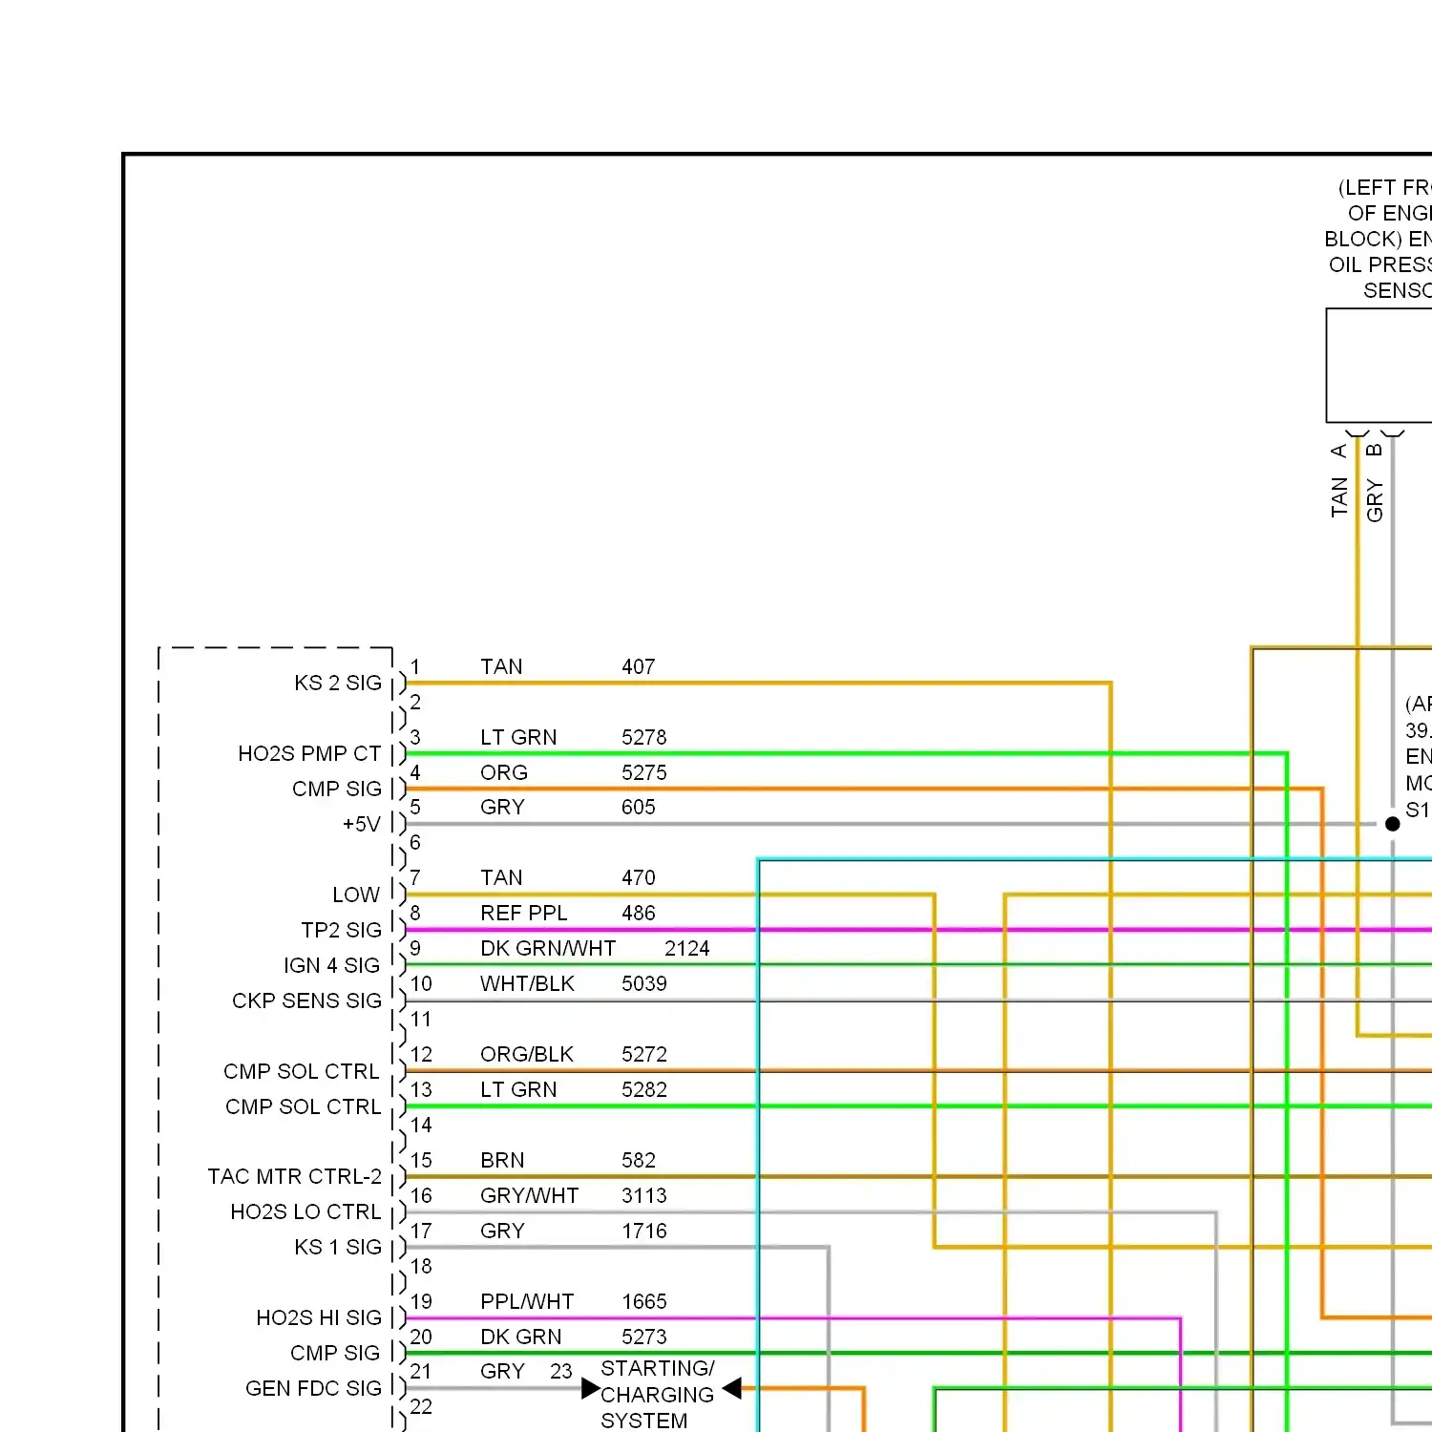Click the HO2S HI SIG label
The height and width of the screenshot is (1432, 1432).
[x=319, y=1317]
